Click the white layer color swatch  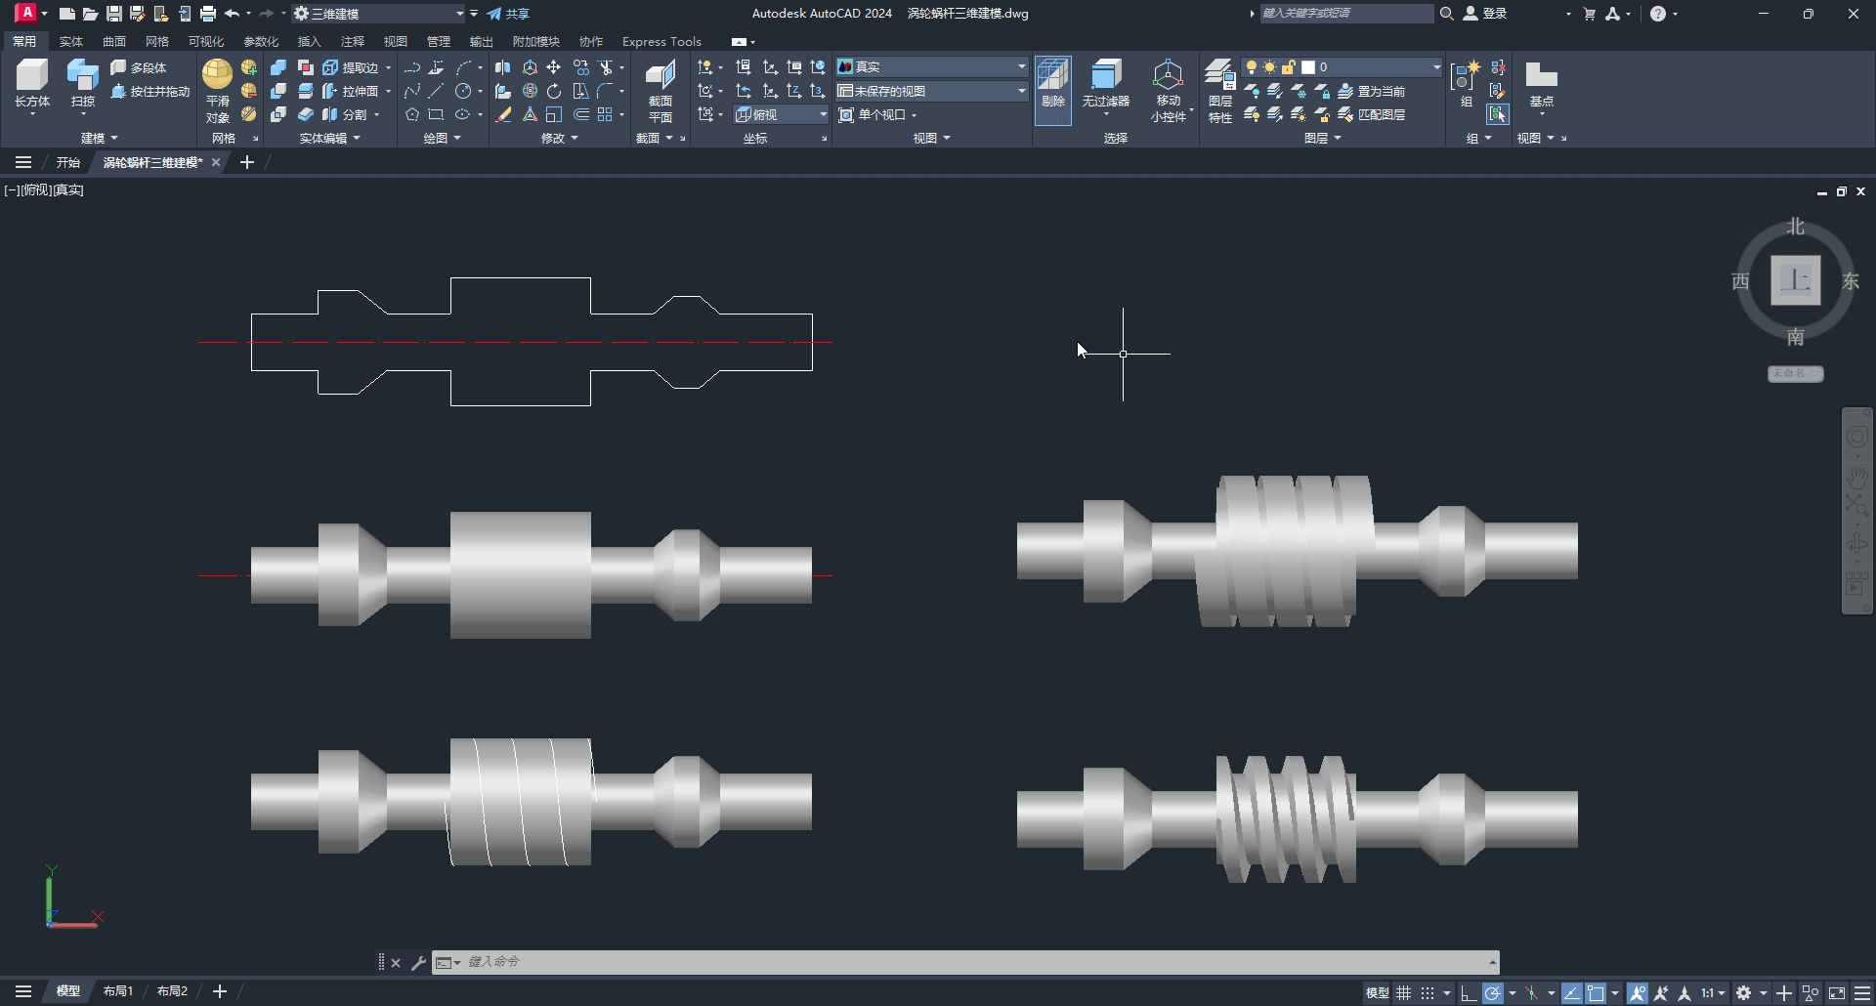pos(1308,67)
